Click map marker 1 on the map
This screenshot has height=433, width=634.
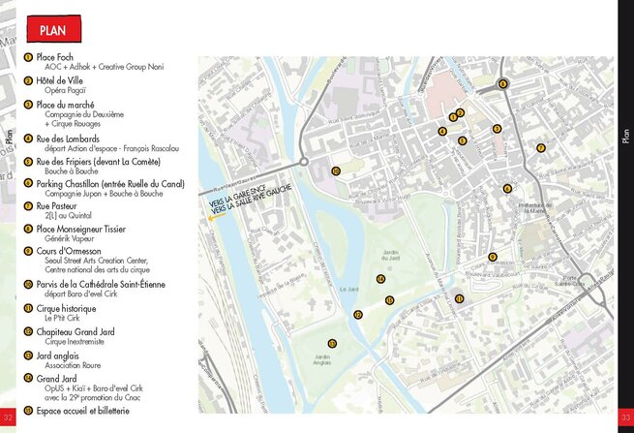(x=453, y=117)
